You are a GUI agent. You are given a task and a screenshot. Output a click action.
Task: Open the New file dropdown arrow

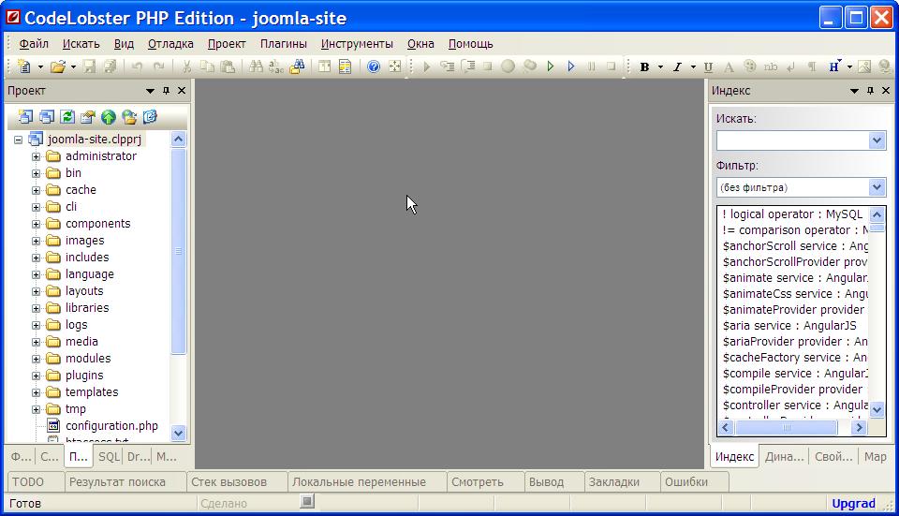click(x=40, y=67)
